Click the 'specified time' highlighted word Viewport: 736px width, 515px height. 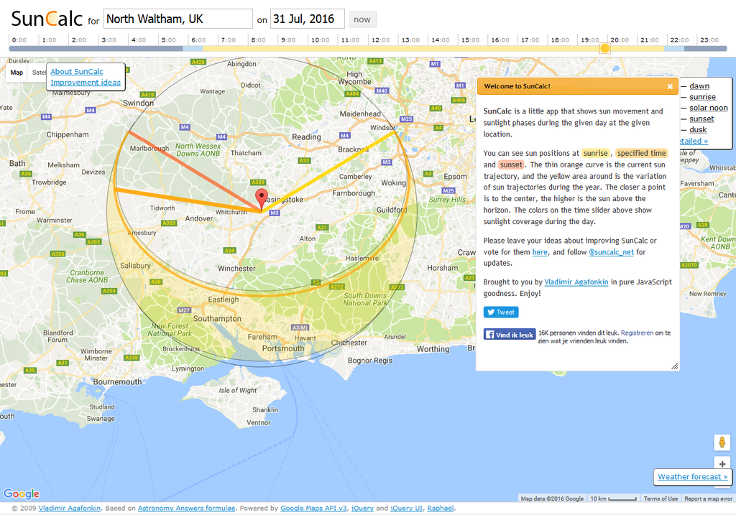coord(641,154)
